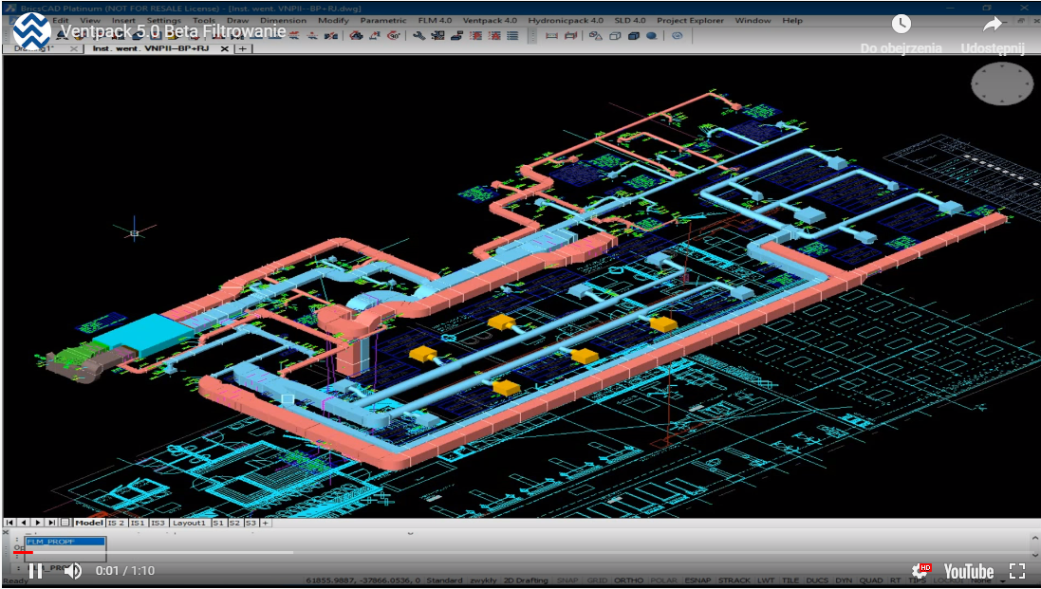Open the Ventpack 4.0 menu
1041x589 pixels.
[x=490, y=20]
